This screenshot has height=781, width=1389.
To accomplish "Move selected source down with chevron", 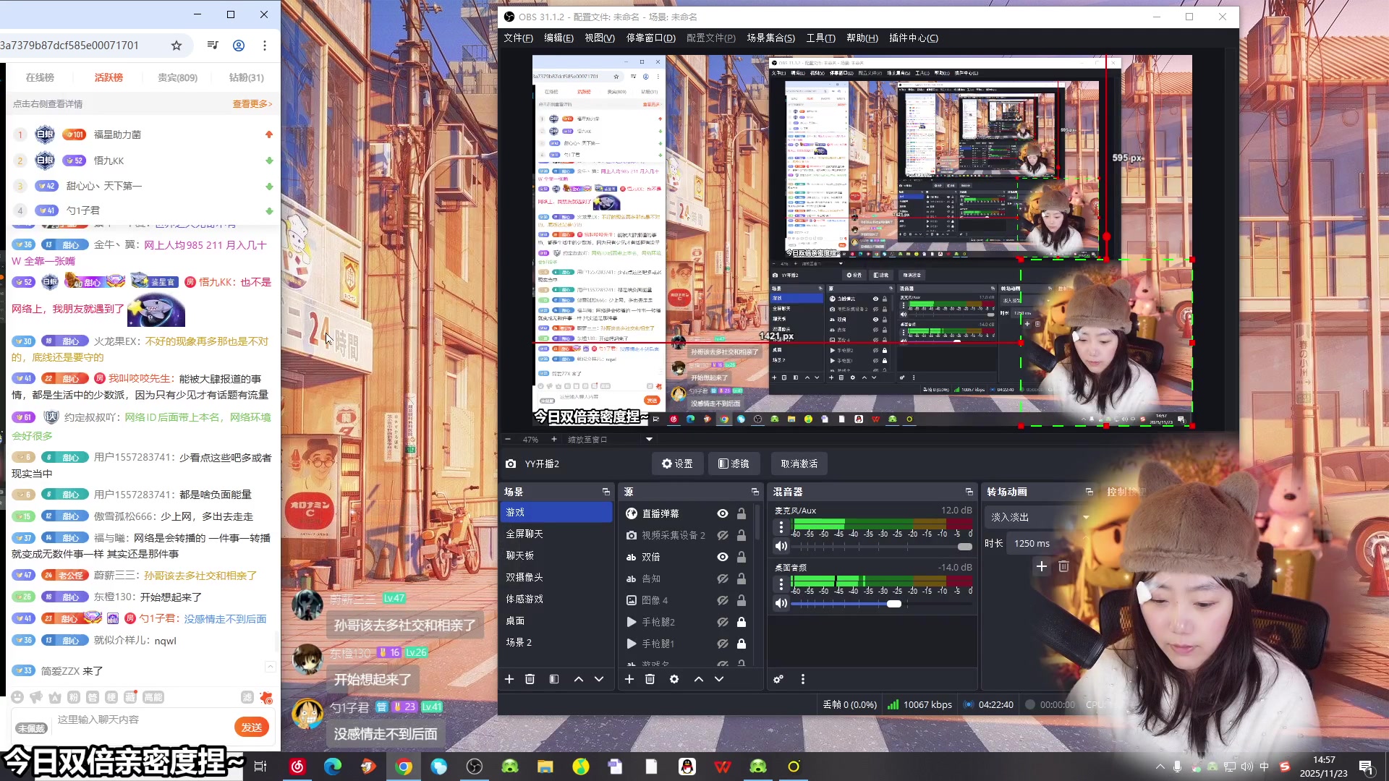I will pyautogui.click(x=719, y=679).
